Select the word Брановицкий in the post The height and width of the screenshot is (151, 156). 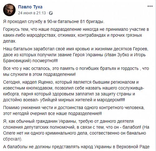click(x=17, y=61)
